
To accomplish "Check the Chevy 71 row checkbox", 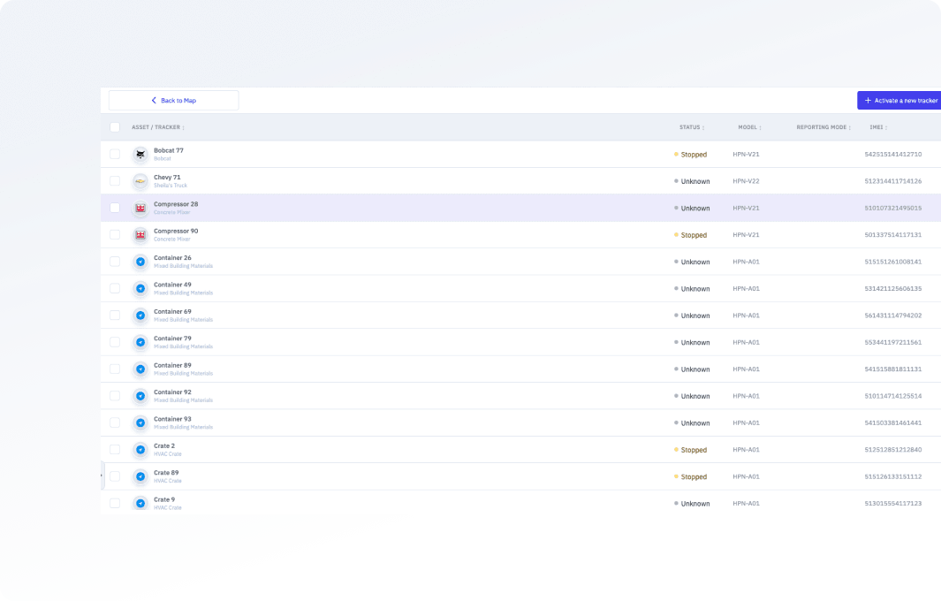I will click(x=115, y=180).
